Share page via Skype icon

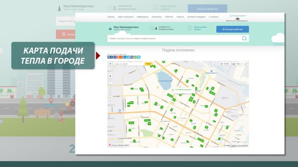139,57
